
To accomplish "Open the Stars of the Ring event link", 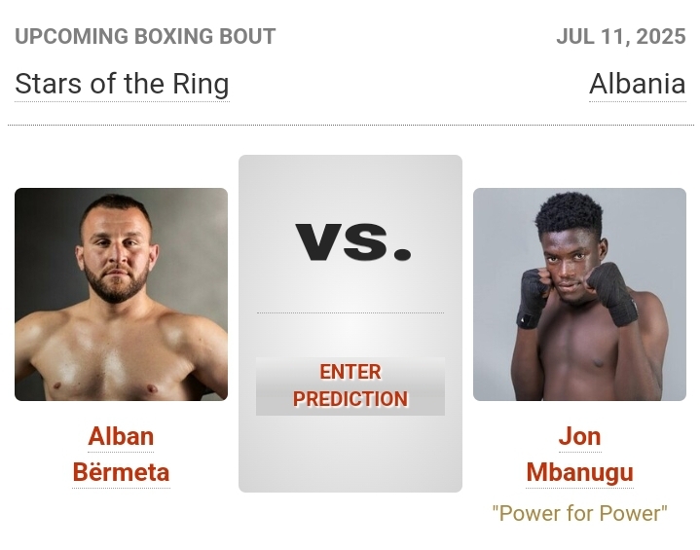I will 122,84.
